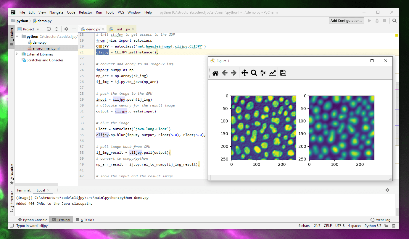Open the Configure subplots sliders icon
This screenshot has width=409, height=239.
tap(263, 73)
